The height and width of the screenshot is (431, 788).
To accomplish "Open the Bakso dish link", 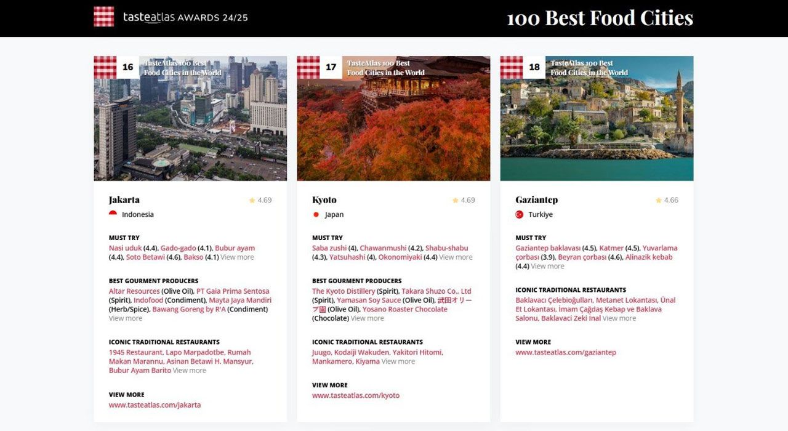I will click(x=193, y=257).
